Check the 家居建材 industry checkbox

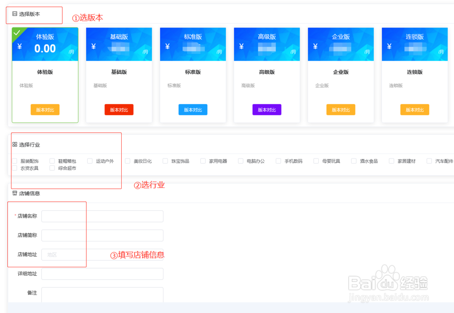391,161
